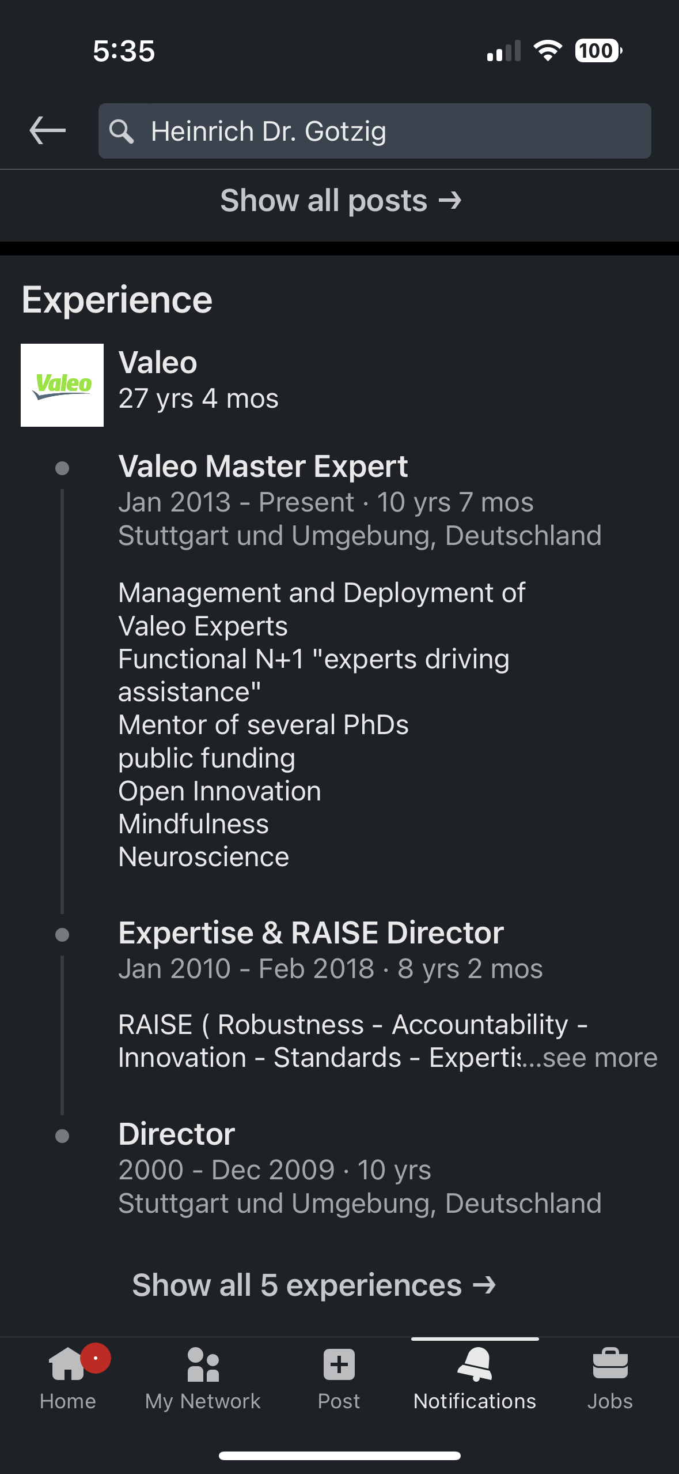Open the Notifications bell icon
This screenshot has height=1474, width=679.
tap(475, 1364)
